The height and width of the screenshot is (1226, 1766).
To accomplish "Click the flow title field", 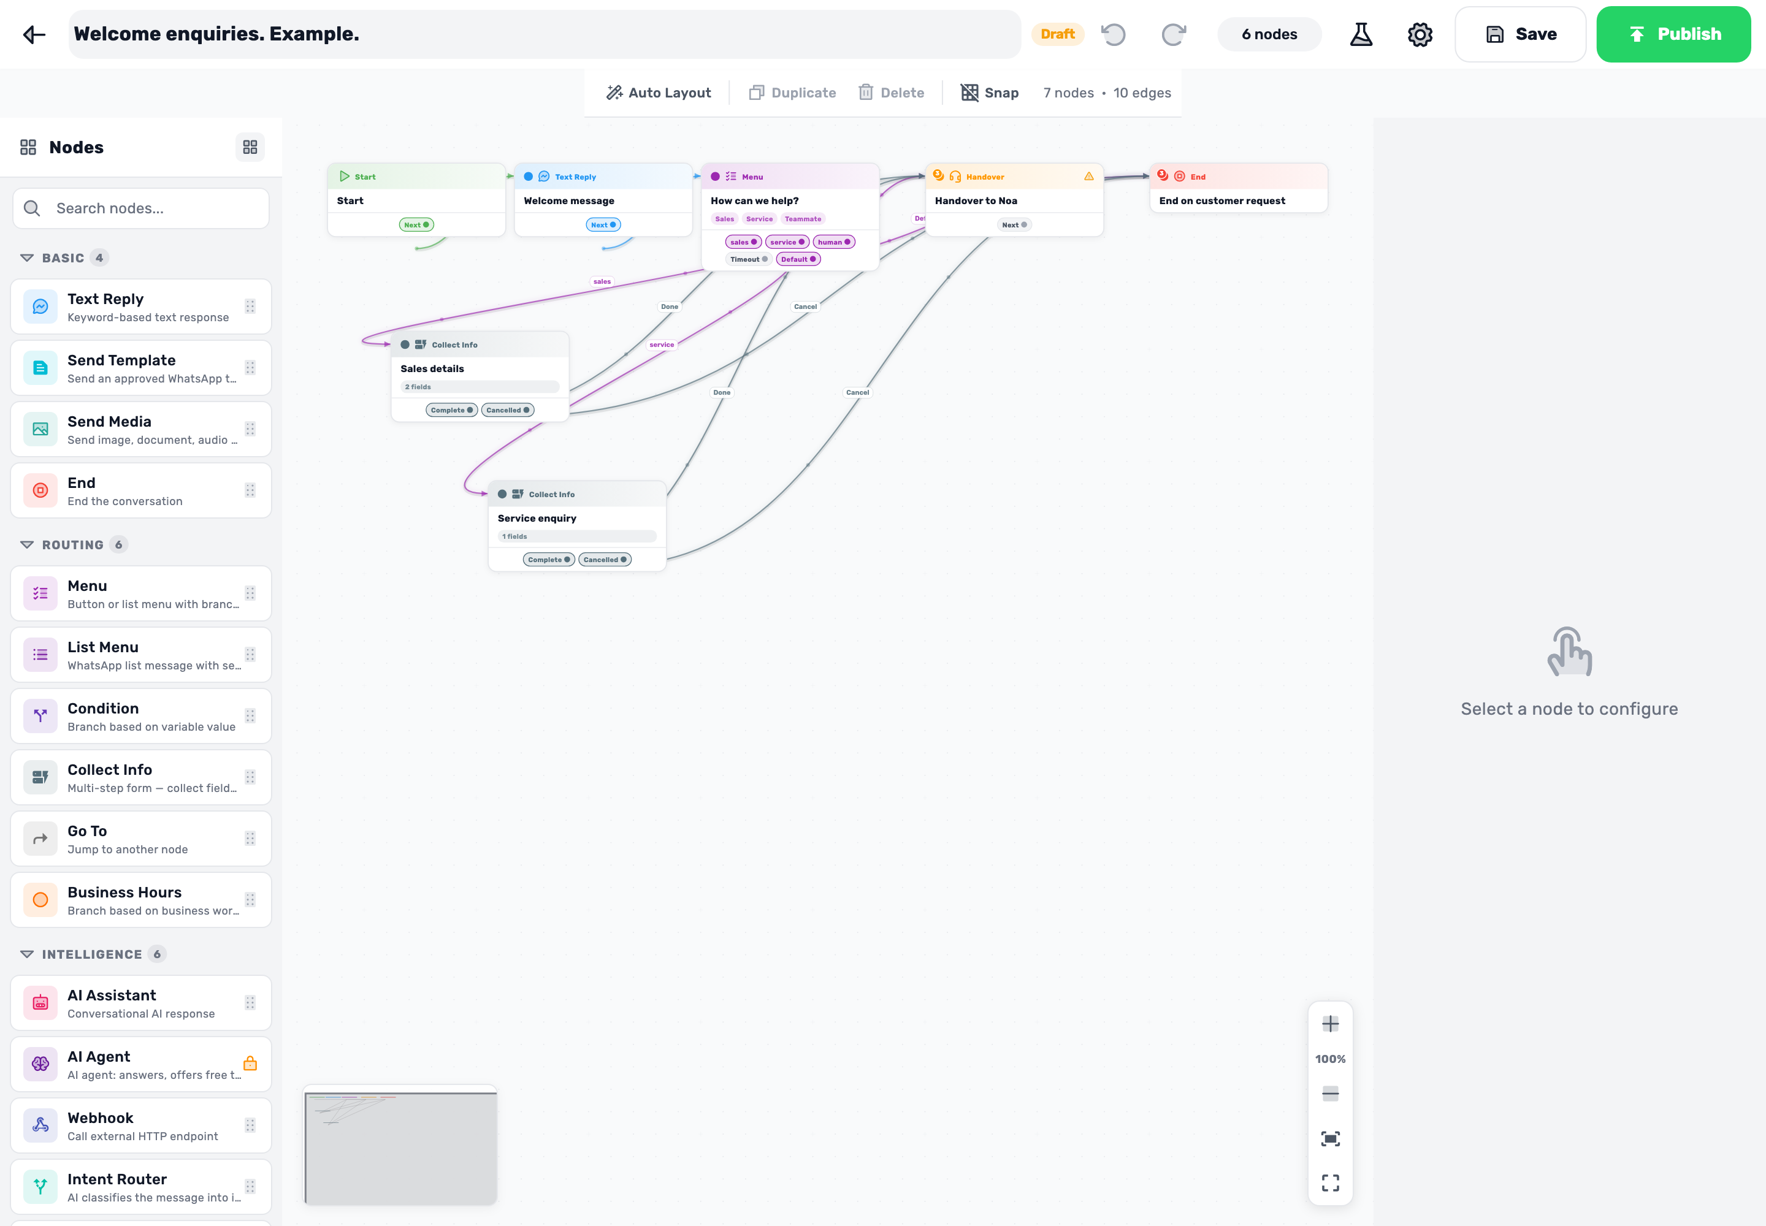I will tap(545, 34).
